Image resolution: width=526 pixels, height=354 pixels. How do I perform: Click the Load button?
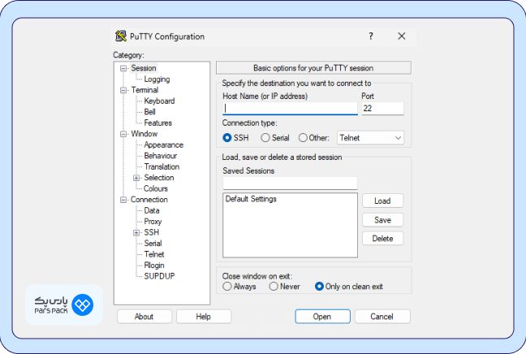pyautogui.click(x=383, y=201)
